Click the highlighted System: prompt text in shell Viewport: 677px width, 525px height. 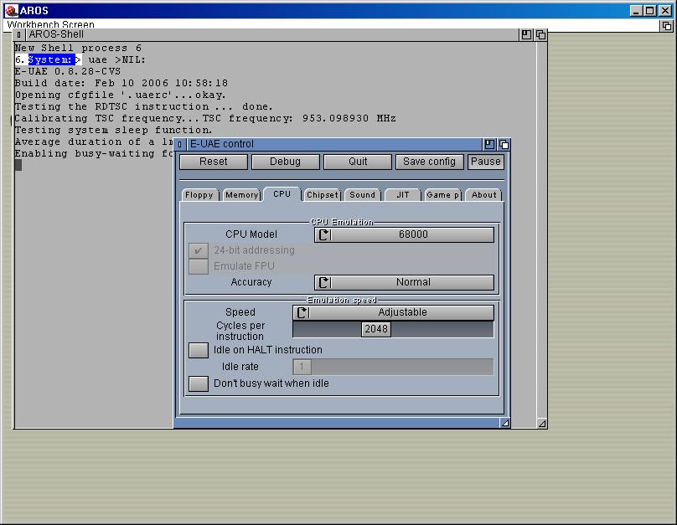(x=50, y=59)
